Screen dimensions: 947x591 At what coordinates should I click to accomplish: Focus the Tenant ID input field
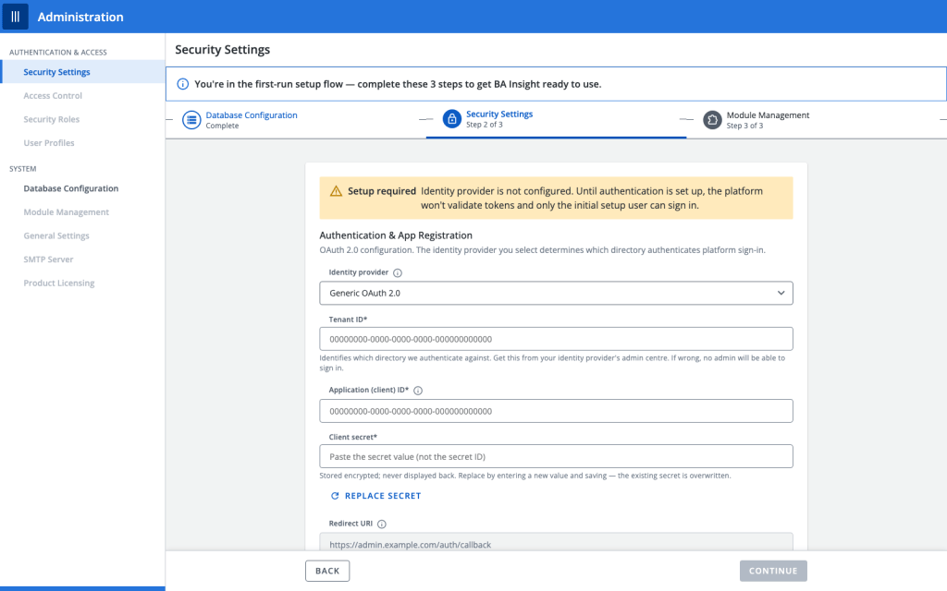point(556,339)
